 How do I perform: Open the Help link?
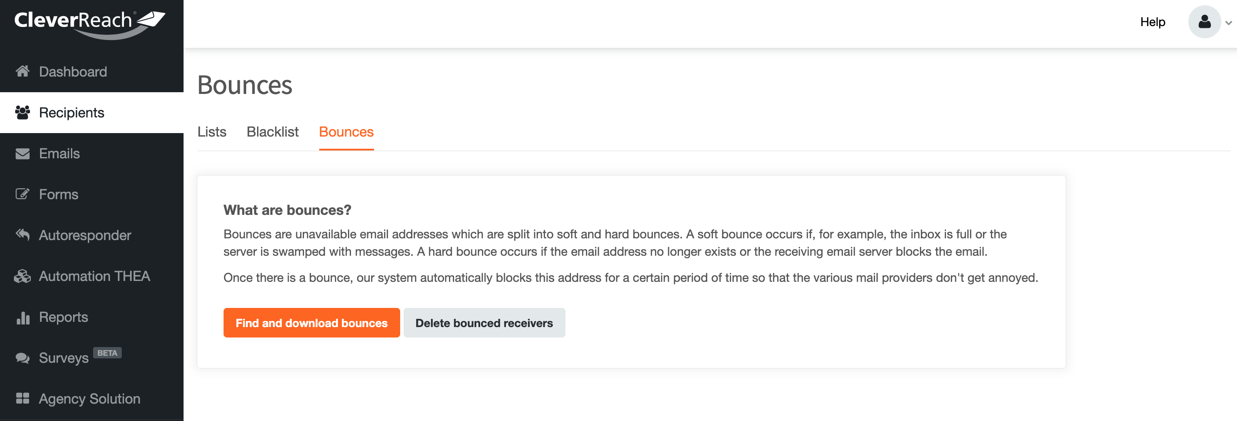coord(1153,22)
